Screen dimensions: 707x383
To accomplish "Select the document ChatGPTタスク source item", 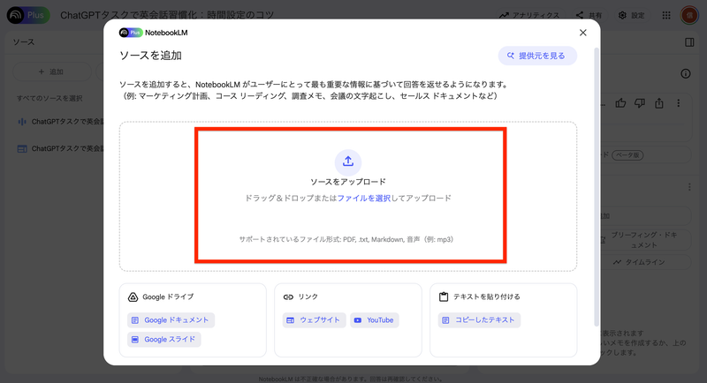I will pyautogui.click(x=60, y=148).
